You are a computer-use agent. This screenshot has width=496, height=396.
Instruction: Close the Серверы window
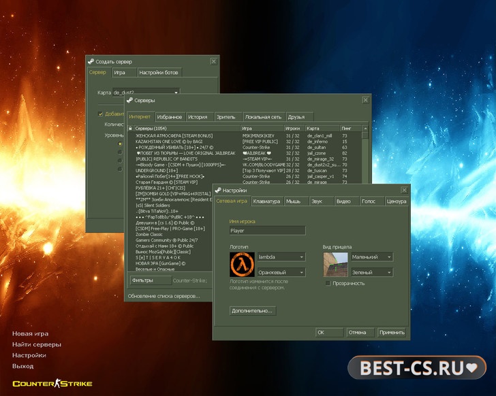(x=365, y=100)
